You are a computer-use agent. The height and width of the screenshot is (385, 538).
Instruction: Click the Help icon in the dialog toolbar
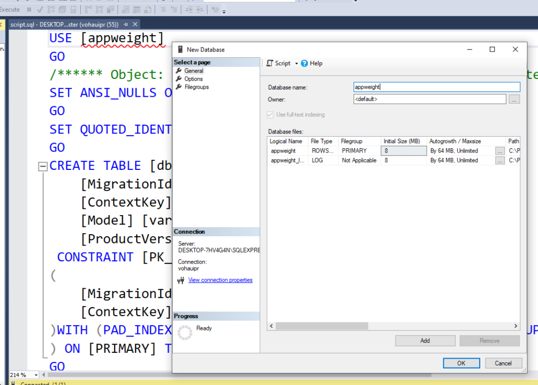(x=304, y=63)
